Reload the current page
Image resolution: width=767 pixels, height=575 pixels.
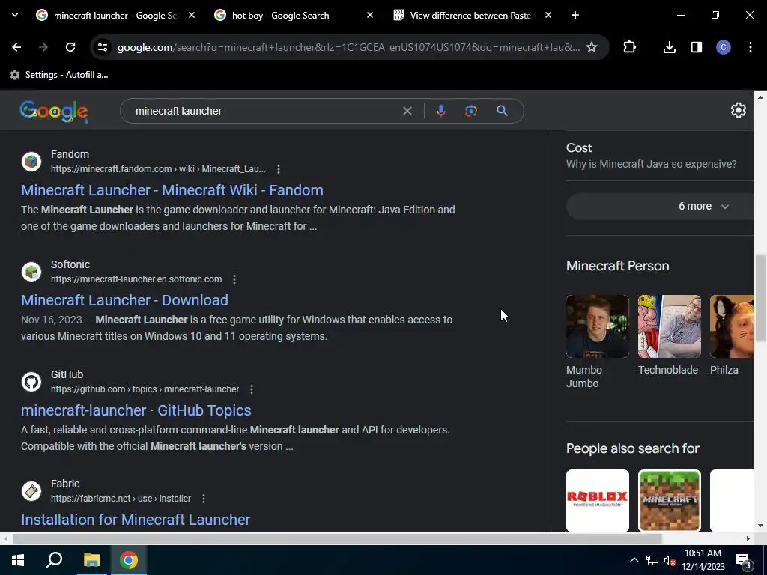click(70, 47)
